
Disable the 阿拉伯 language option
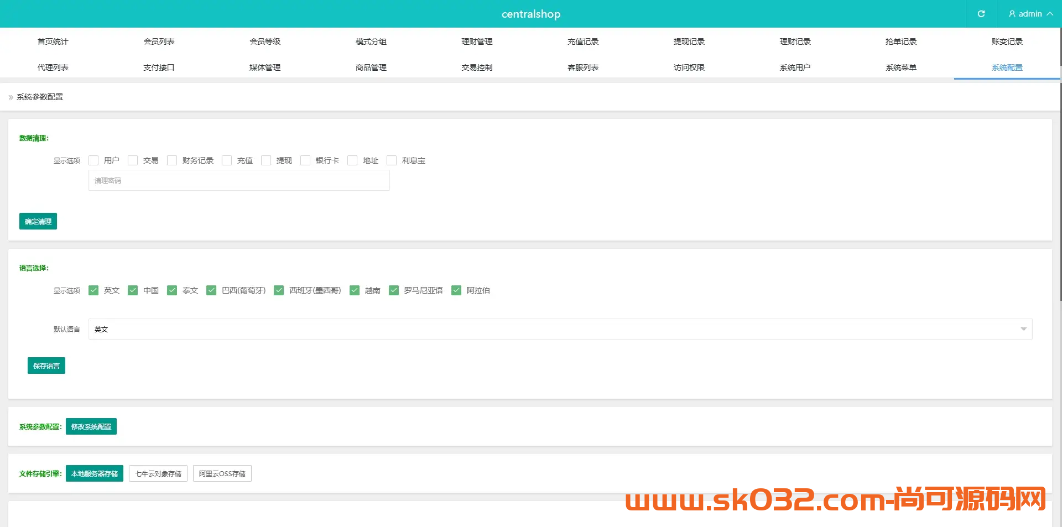click(x=456, y=290)
